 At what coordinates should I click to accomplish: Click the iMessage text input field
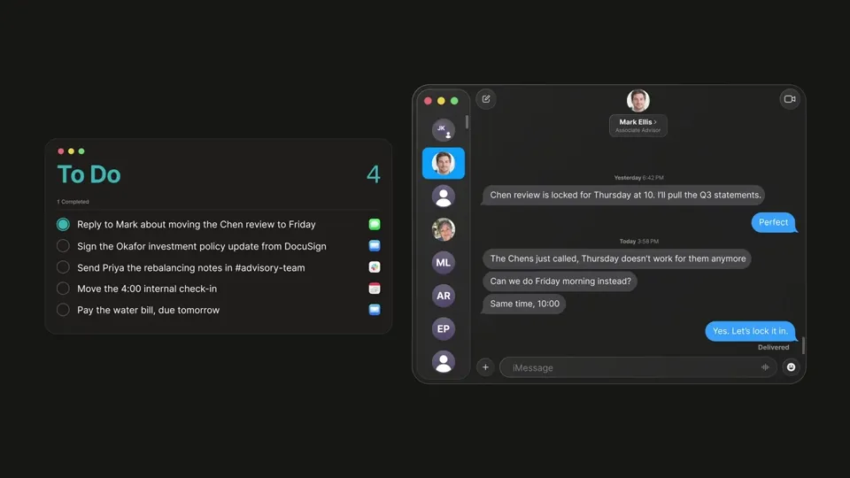point(638,367)
